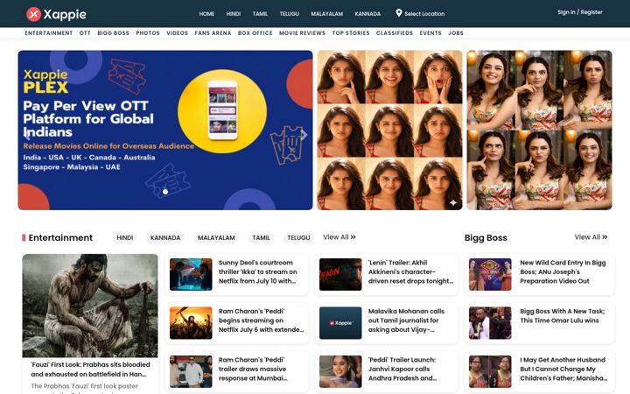Open KANNADA in top navigation
The height and width of the screenshot is (394, 630).
[367, 14]
